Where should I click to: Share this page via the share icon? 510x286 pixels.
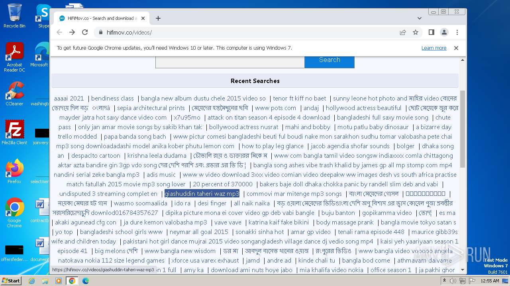(x=403, y=32)
